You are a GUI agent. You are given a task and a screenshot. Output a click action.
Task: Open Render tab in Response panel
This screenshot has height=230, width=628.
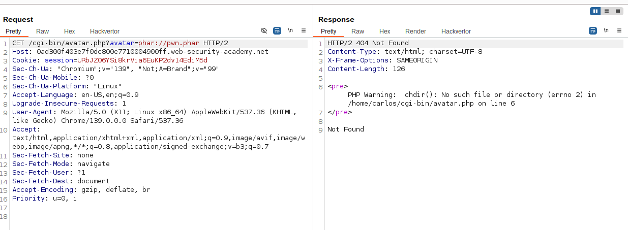coord(415,31)
